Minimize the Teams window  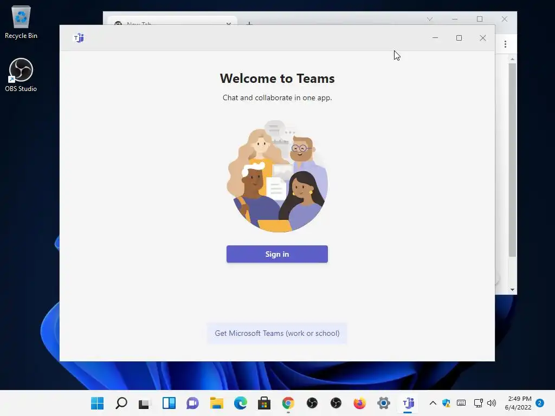tap(435, 38)
